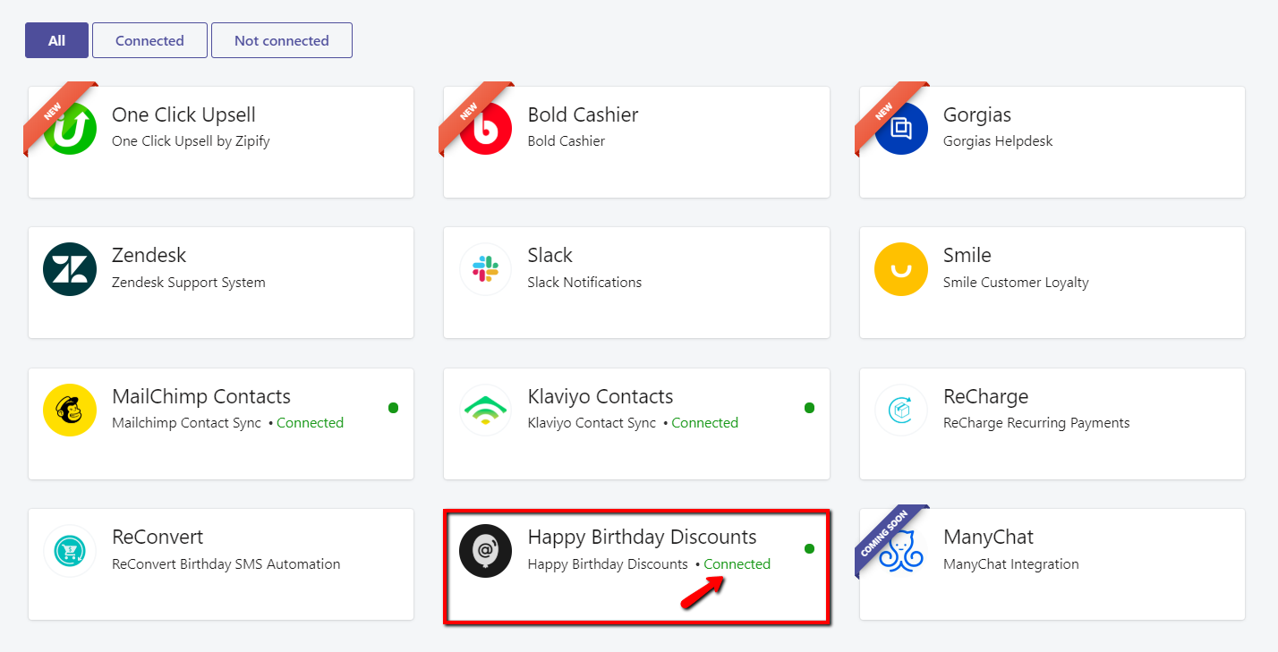Screen dimensions: 1278x652
Task: Open the Gorgias integration title
Action: [x=977, y=114]
